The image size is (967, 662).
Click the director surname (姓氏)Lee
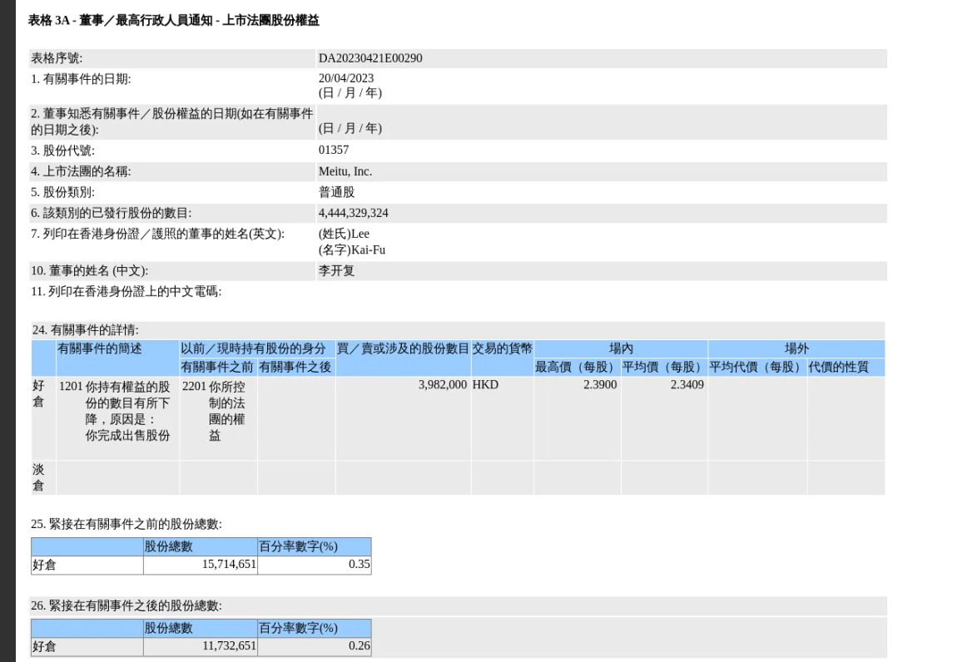344,235
